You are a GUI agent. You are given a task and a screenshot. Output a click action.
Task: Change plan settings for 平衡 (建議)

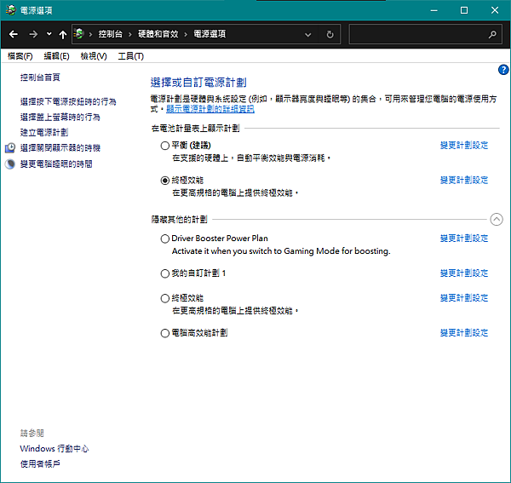[x=464, y=145]
